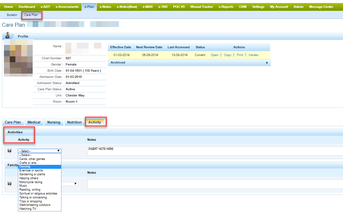Expand the Archived section with plus icon
The width and height of the screenshot is (343, 216).
tap(267, 63)
